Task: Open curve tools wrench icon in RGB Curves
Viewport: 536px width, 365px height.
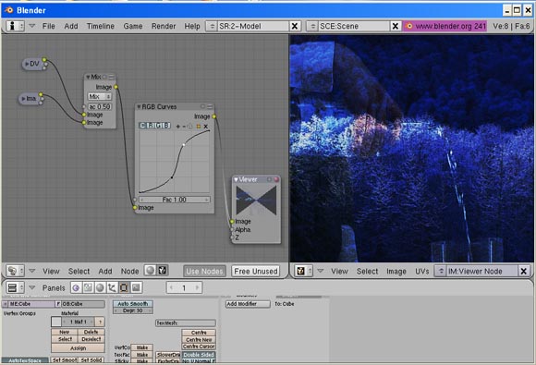Action: (190, 126)
